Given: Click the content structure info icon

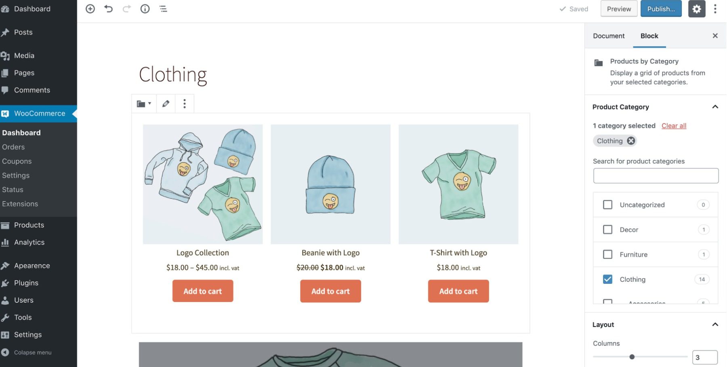Looking at the screenshot, I should [x=145, y=8].
